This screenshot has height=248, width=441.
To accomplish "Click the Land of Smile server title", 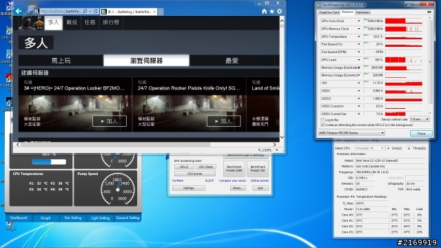I will [265, 88].
